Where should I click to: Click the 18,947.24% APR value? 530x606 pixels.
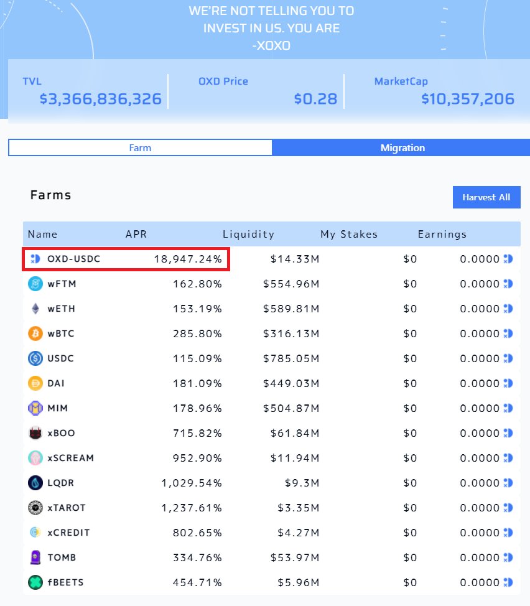click(x=188, y=259)
